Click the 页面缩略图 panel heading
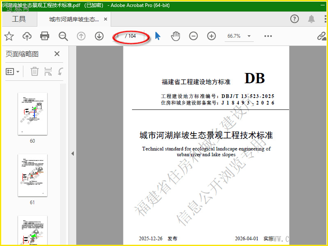Viewport: 328px width, 246px height. [22, 54]
